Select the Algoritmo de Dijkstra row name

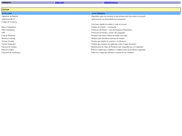[10, 16]
